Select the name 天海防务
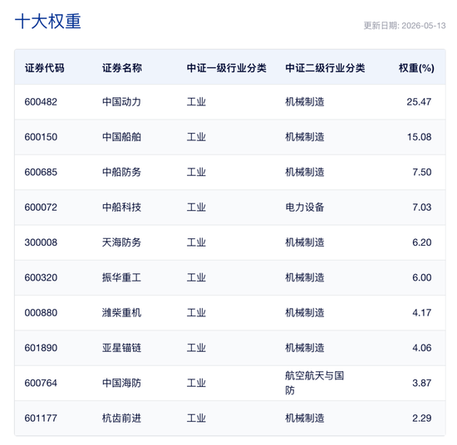This screenshot has height=445, width=457. click(121, 242)
